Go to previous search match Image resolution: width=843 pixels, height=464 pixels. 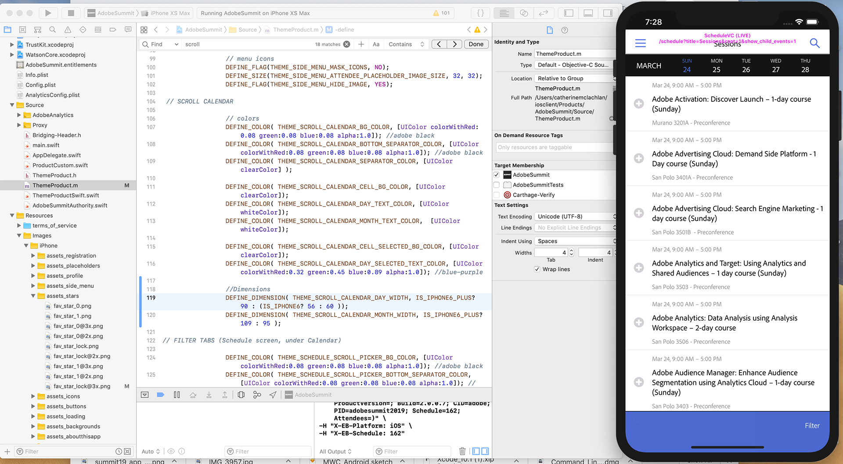click(439, 44)
